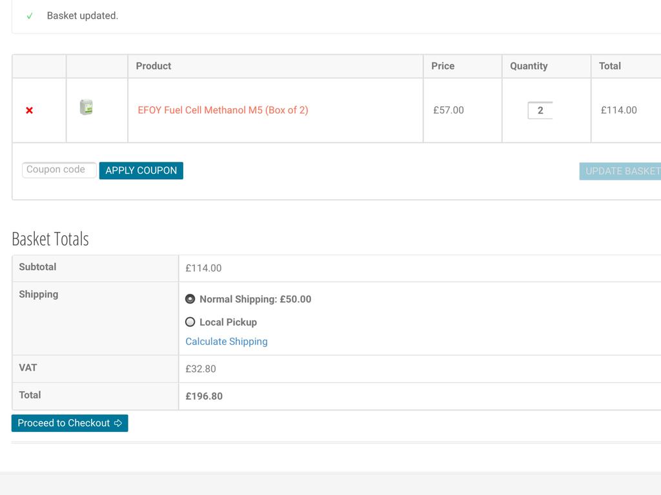Image resolution: width=661 pixels, height=495 pixels.
Task: Click the Basket Totals heading
Action: click(x=50, y=238)
